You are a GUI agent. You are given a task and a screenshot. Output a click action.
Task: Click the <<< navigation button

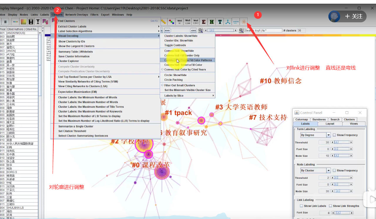click(x=194, y=30)
